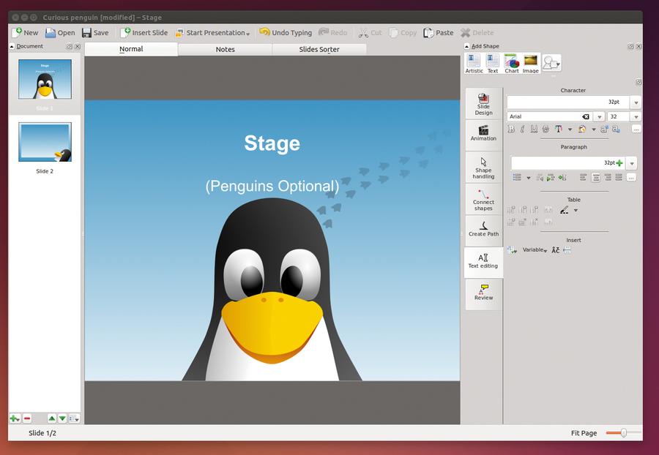Switch to the Normal view tab

(131, 49)
